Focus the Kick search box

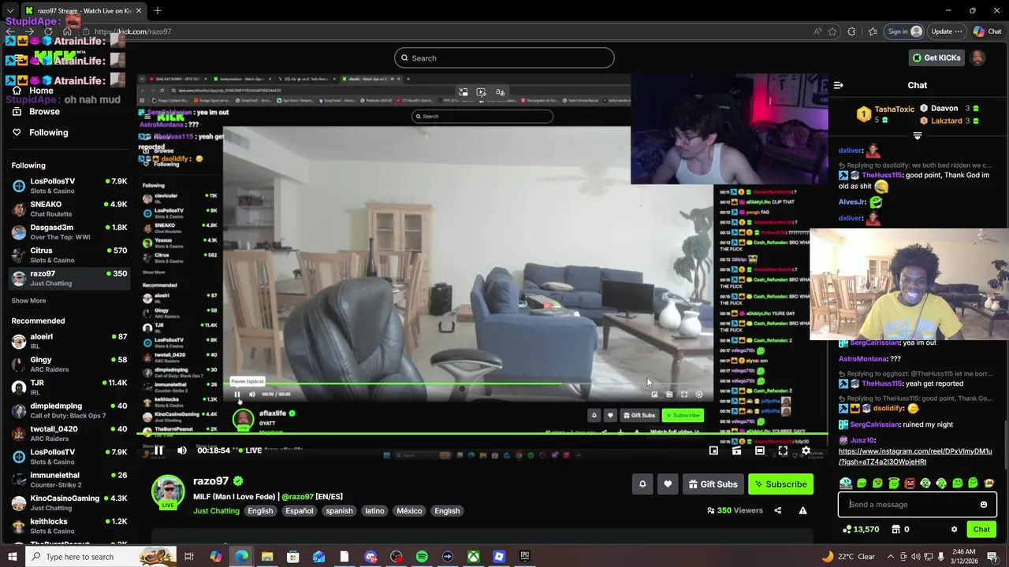504,57
